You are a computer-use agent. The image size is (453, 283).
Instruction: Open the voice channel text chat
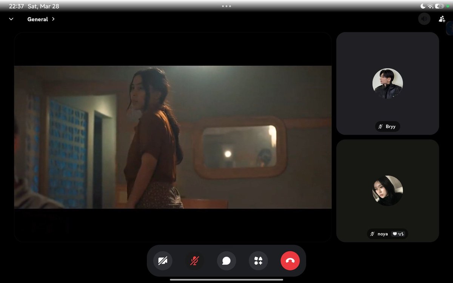[226, 261]
